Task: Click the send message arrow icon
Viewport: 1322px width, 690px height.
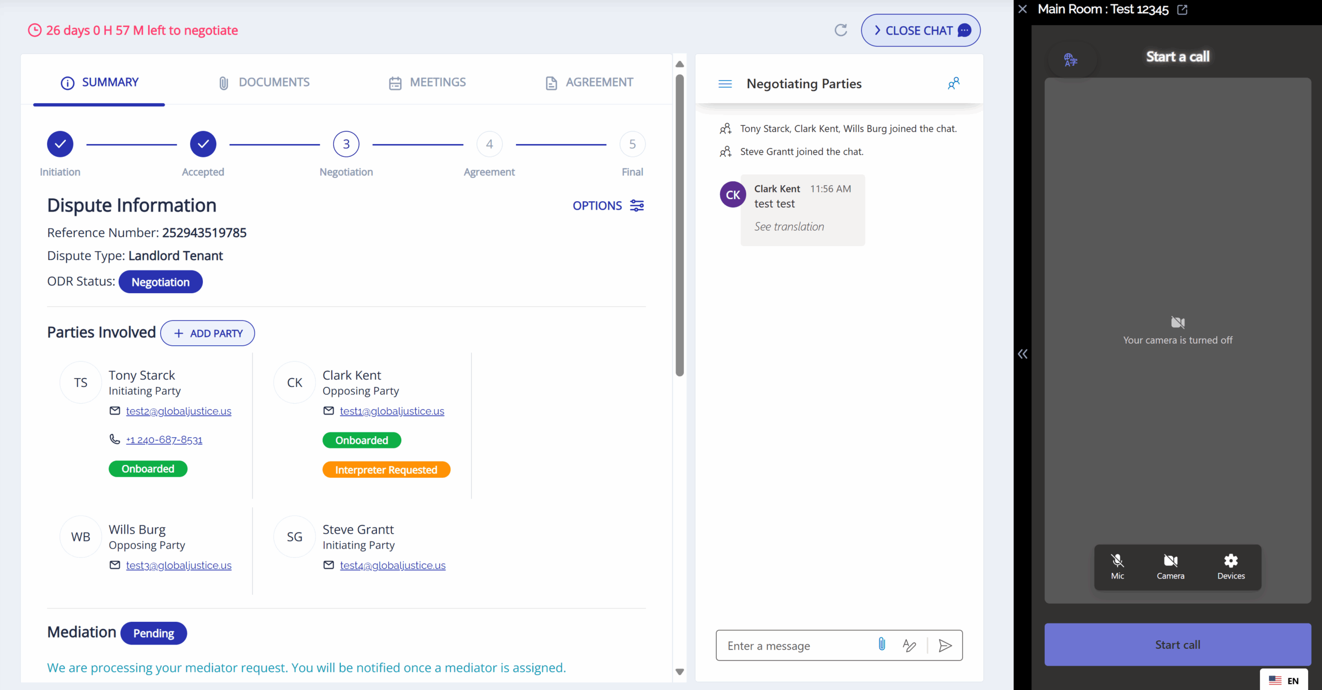Action: pos(945,645)
